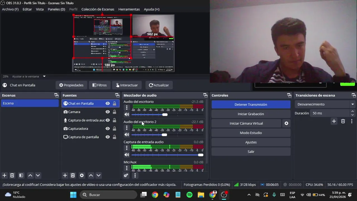Open Herramientas menu

129,9
